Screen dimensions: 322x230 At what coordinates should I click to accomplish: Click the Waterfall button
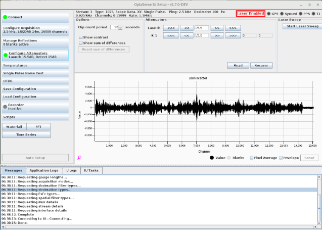[14, 126]
